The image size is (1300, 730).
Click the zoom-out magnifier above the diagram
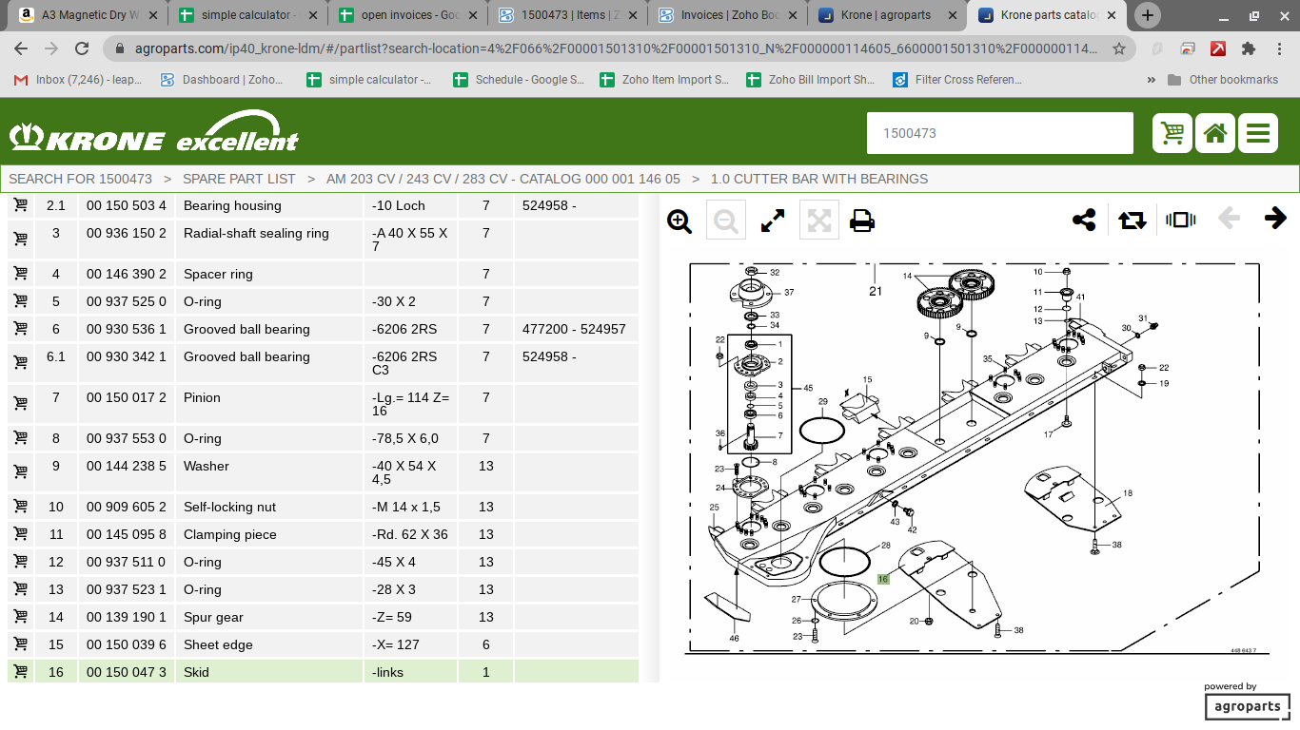coord(726,221)
